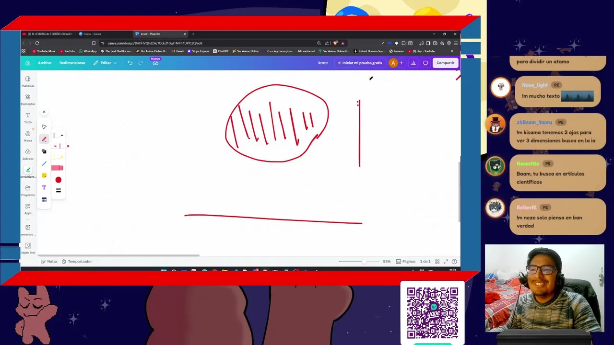Screen dimensions: 614x345
Task: Select the purple text tool
Action: click(44, 187)
